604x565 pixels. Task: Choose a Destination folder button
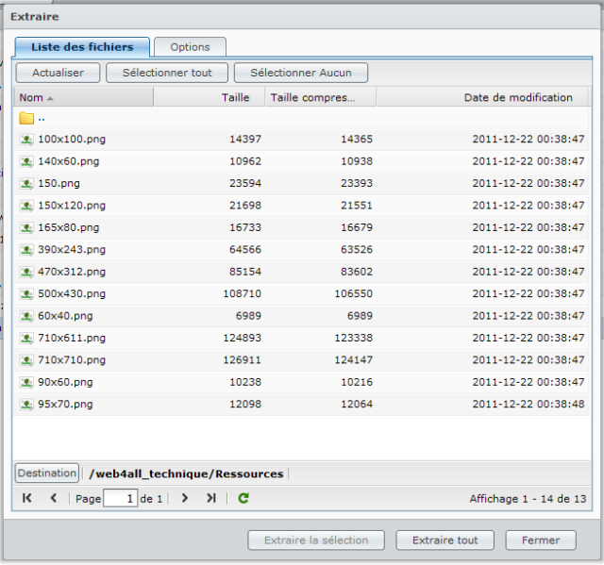[47, 474]
